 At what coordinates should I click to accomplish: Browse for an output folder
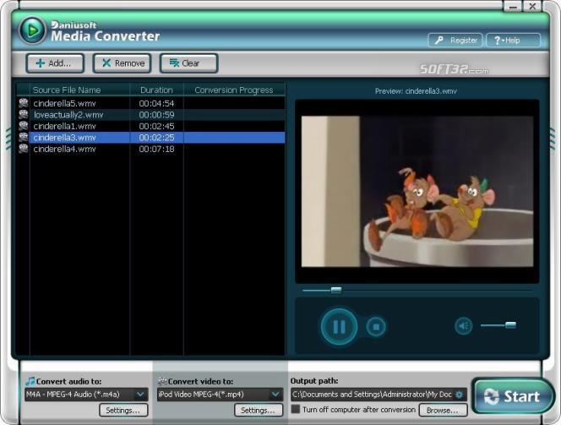coord(443,410)
